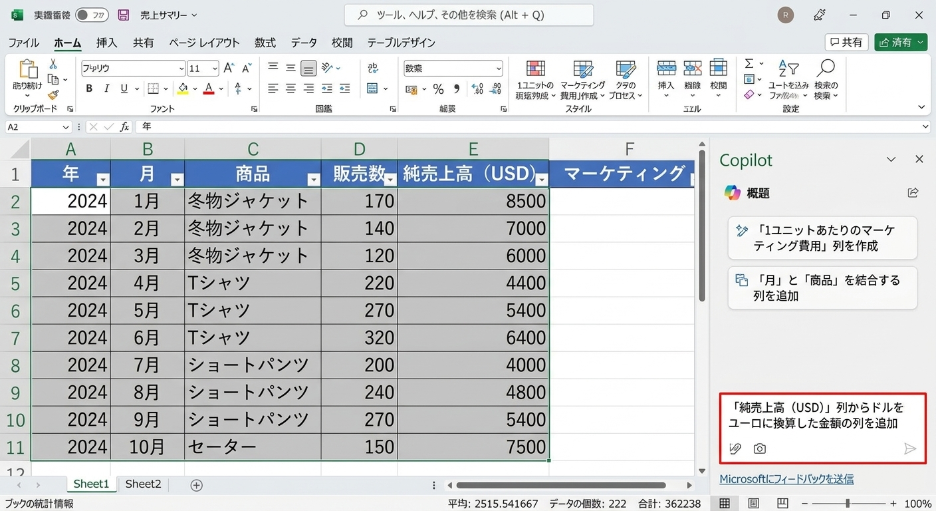Align text left in ribbon
936x511 pixels.
[x=273, y=88]
